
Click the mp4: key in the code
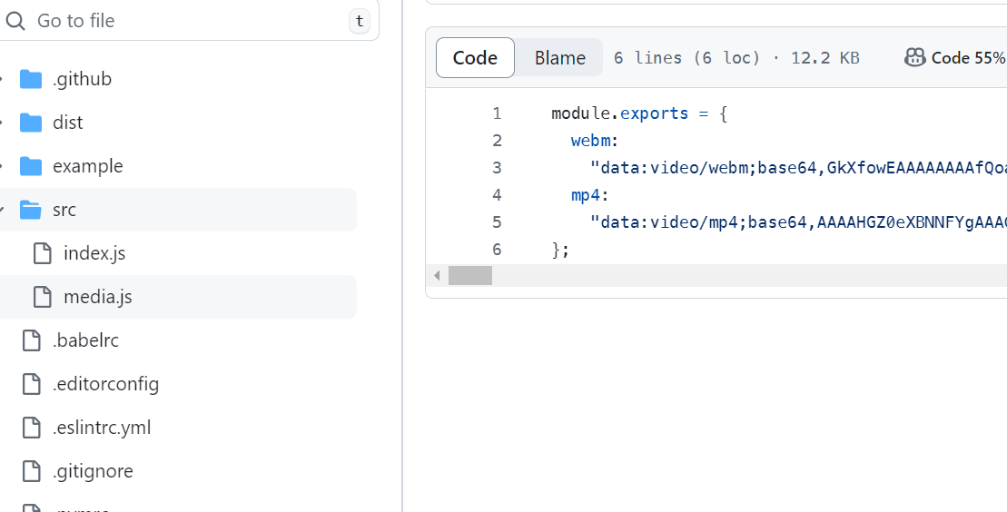click(590, 194)
